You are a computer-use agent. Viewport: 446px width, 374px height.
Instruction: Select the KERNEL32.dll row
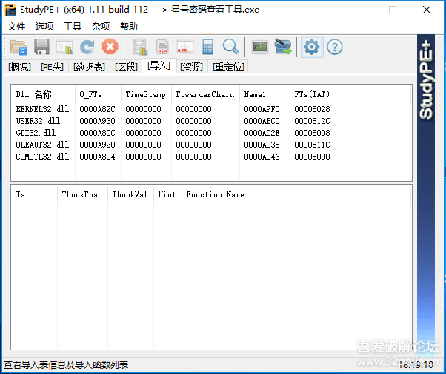coord(211,109)
